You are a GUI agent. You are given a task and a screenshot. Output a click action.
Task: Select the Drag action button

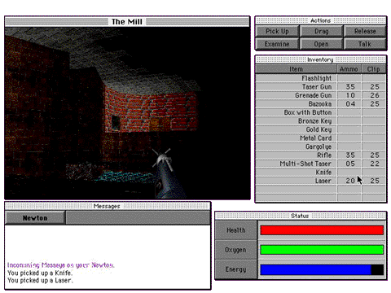322,31
